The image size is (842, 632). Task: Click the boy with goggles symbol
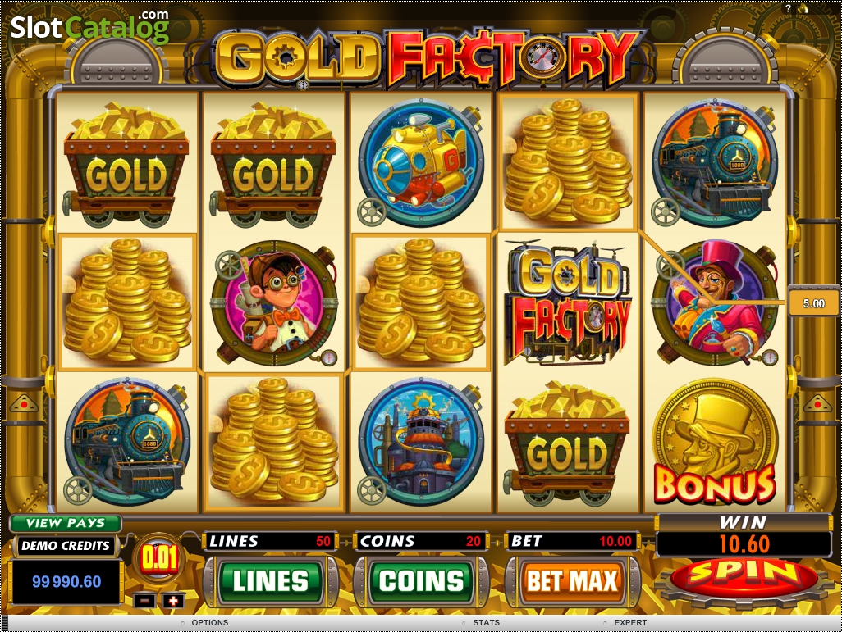(274, 303)
